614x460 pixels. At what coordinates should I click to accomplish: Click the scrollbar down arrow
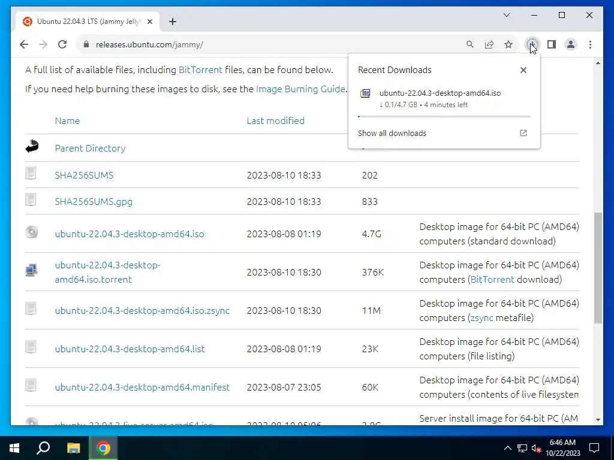click(598, 420)
